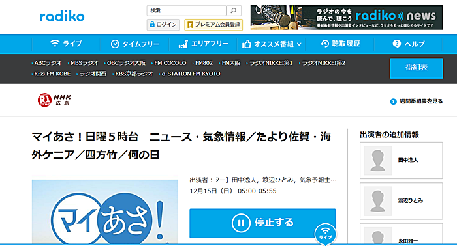The width and height of the screenshot is (457, 246).
Task: Open the radiko home logo
Action: (62, 16)
